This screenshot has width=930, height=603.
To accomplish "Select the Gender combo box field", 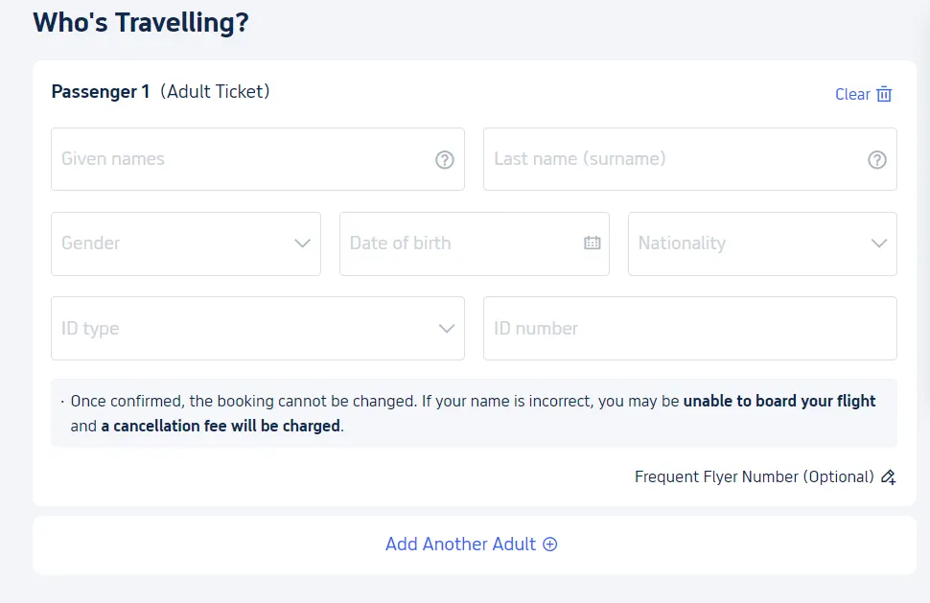I will (x=186, y=244).
